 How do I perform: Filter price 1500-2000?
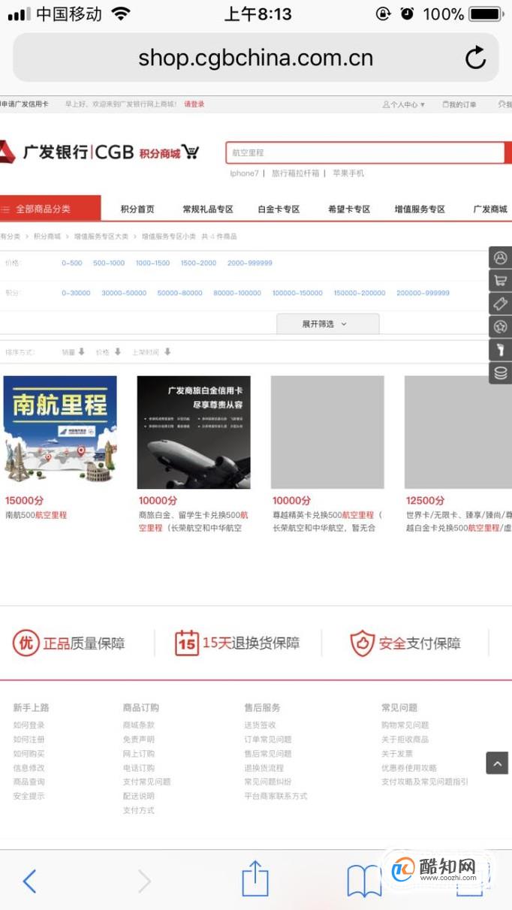(198, 264)
